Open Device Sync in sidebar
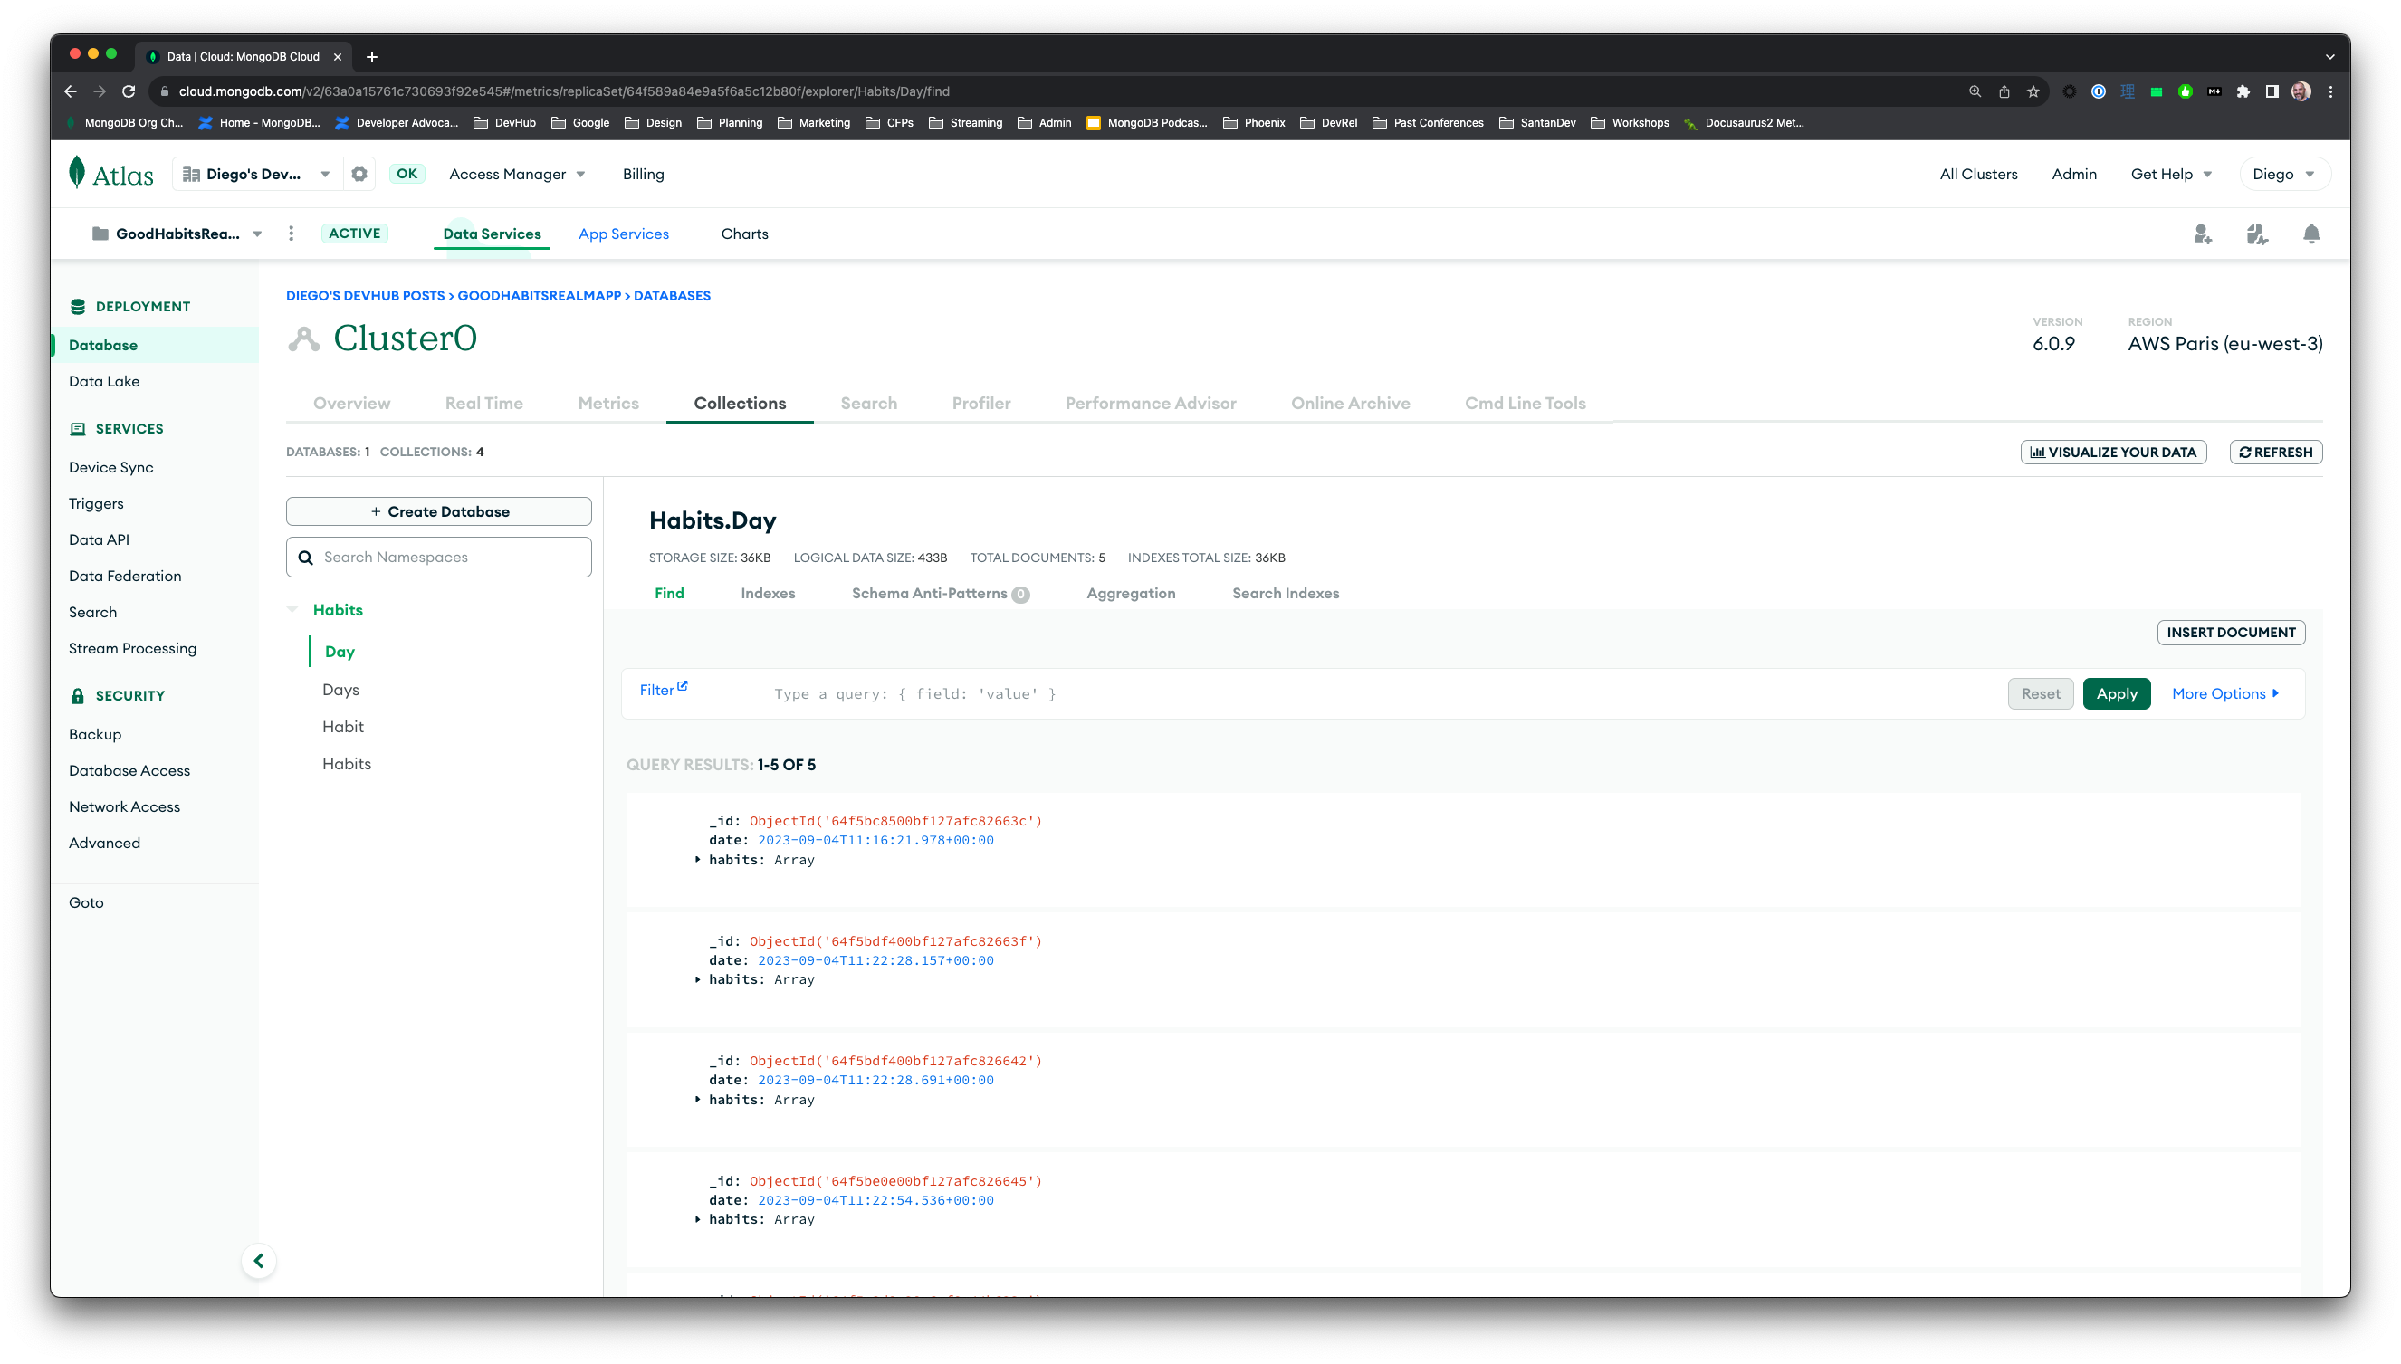2401x1364 pixels. pyautogui.click(x=110, y=466)
